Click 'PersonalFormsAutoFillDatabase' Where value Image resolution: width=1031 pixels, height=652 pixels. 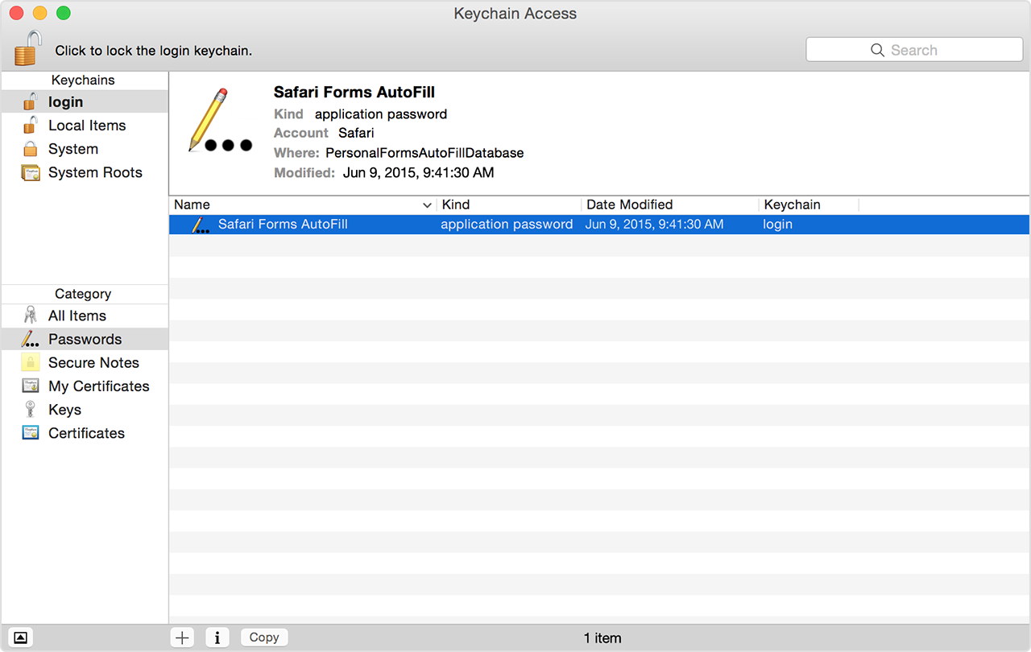pos(424,153)
